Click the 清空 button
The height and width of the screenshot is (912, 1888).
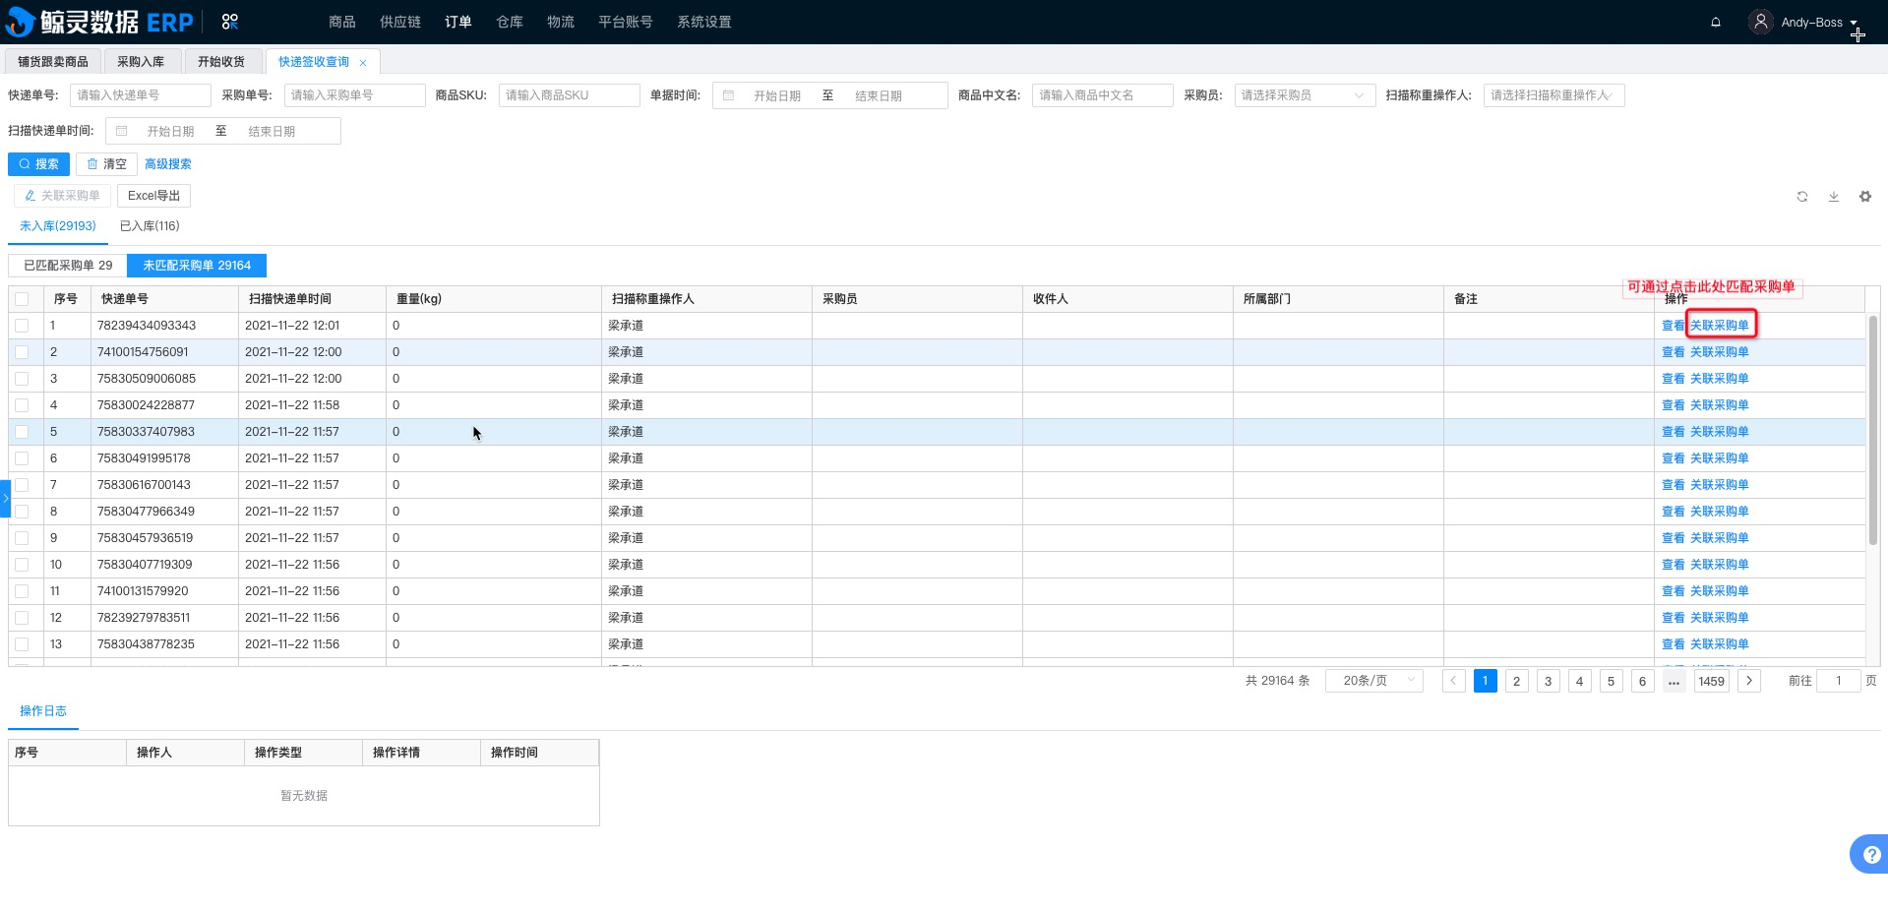106,164
